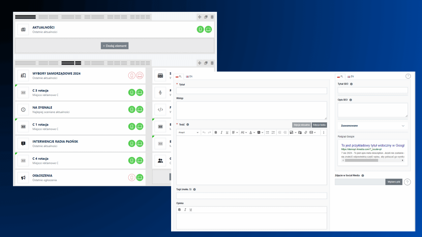Delete the AKTUALNOŚCI section with trash icon
This screenshot has width=422, height=237.
[x=212, y=17]
